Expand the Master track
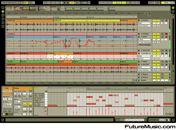 (139, 80)
